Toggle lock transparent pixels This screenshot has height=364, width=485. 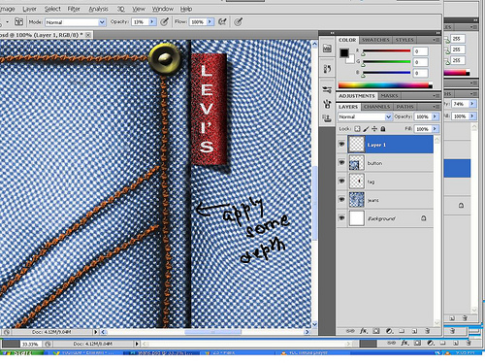click(357, 129)
